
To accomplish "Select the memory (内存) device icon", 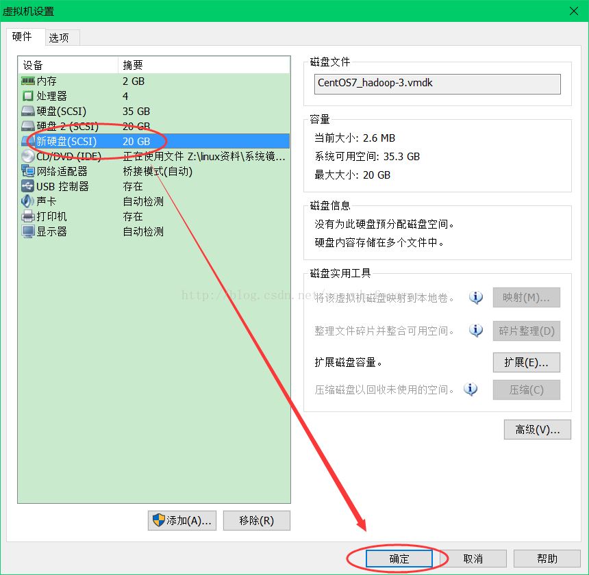I will (x=28, y=81).
